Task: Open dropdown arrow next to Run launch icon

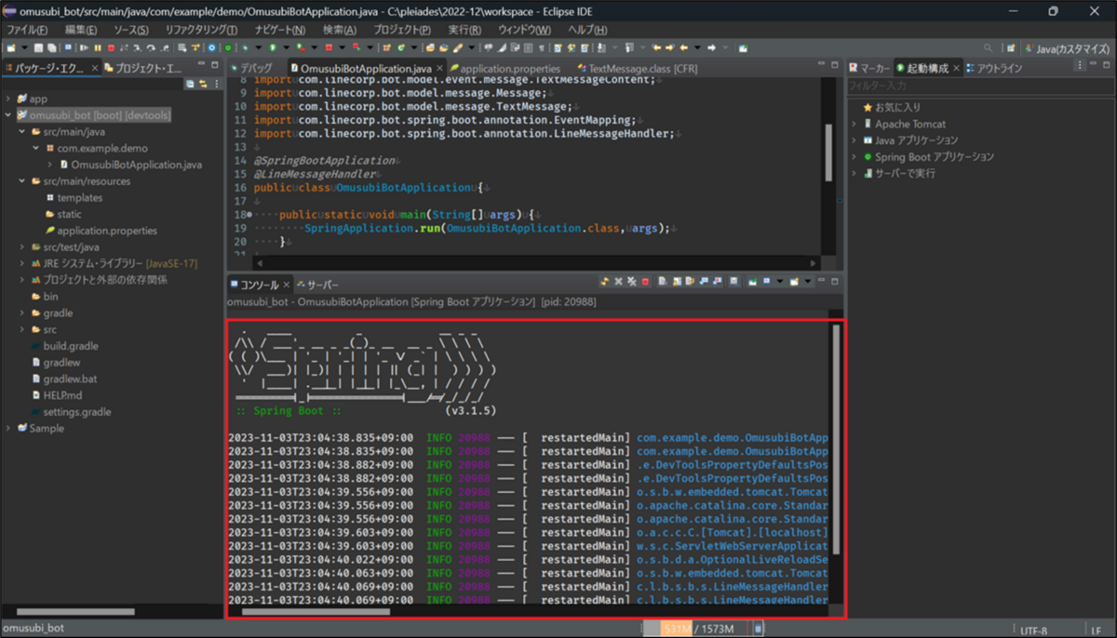Action: [286, 47]
